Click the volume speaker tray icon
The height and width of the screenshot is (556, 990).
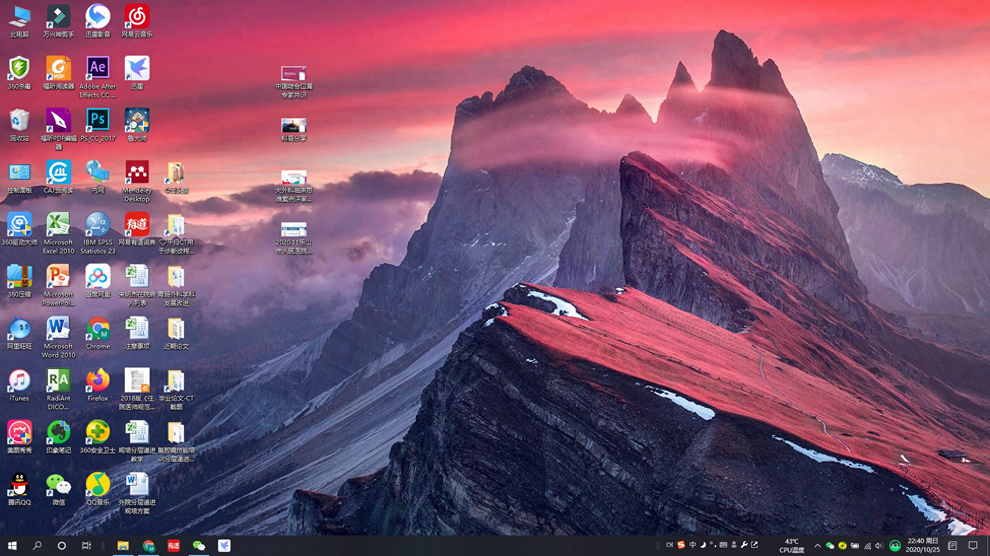coord(879,546)
